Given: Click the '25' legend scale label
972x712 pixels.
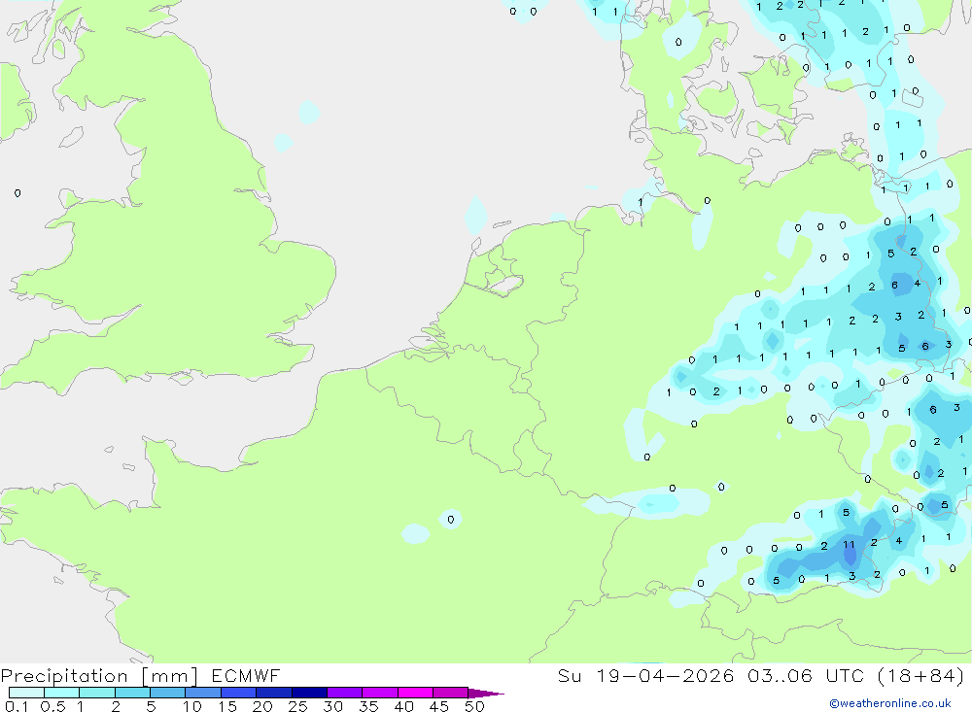Looking at the screenshot, I should point(297,706).
